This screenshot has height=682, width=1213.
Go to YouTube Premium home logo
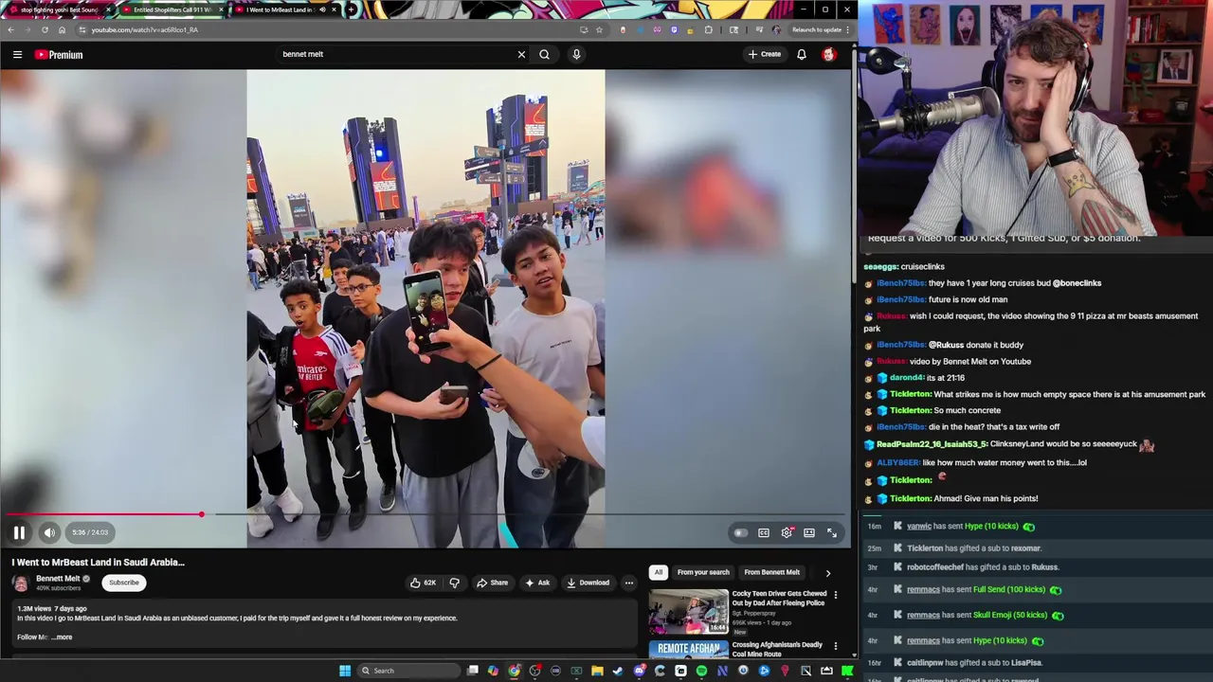click(59, 55)
